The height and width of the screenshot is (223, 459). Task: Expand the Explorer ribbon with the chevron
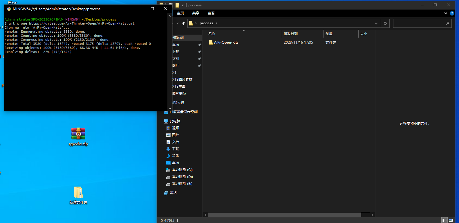pyautogui.click(x=445, y=13)
